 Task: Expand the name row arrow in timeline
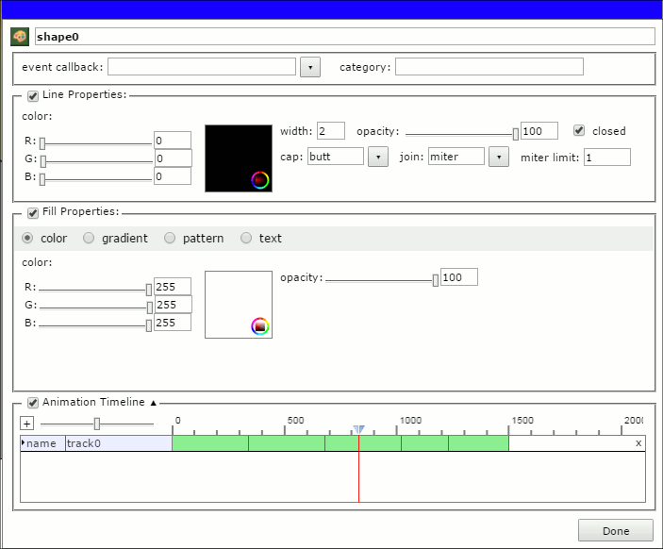[24, 442]
